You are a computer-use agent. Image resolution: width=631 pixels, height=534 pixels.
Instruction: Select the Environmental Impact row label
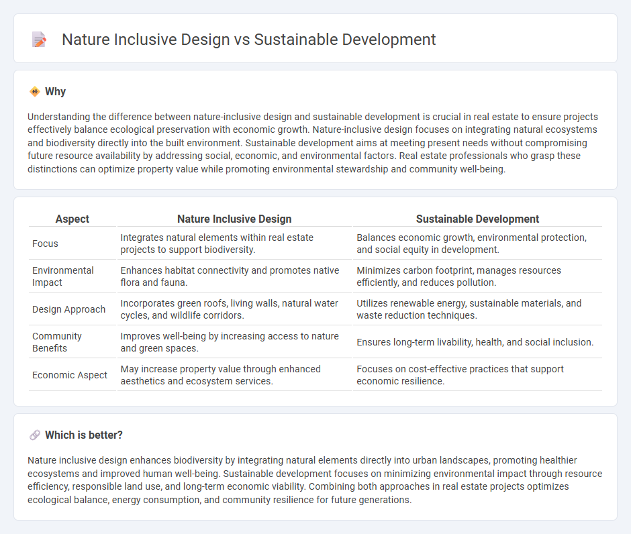[63, 276]
